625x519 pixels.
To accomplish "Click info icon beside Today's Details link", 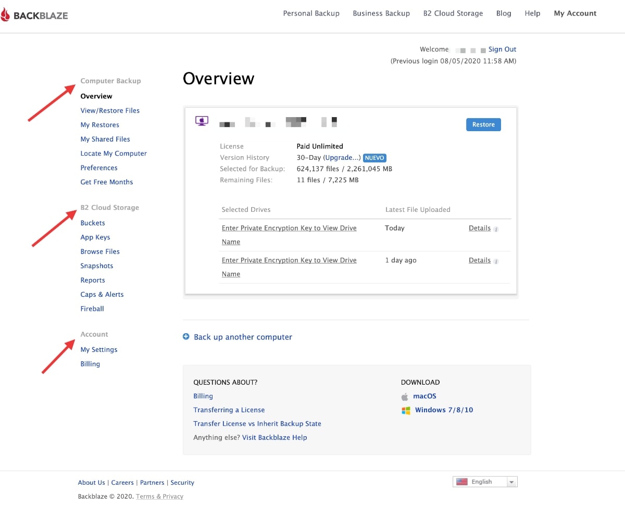I will pyautogui.click(x=496, y=229).
